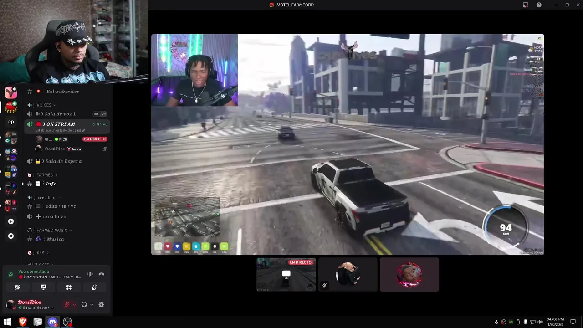The height and width of the screenshot is (328, 583).
Task: Select the ON STREAM voice channel
Action: [x=67, y=124]
